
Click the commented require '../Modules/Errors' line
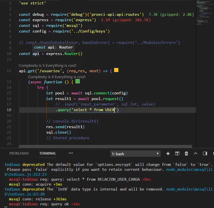click(99, 43)
